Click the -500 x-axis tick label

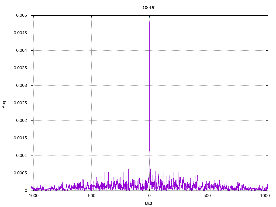pos(91,196)
